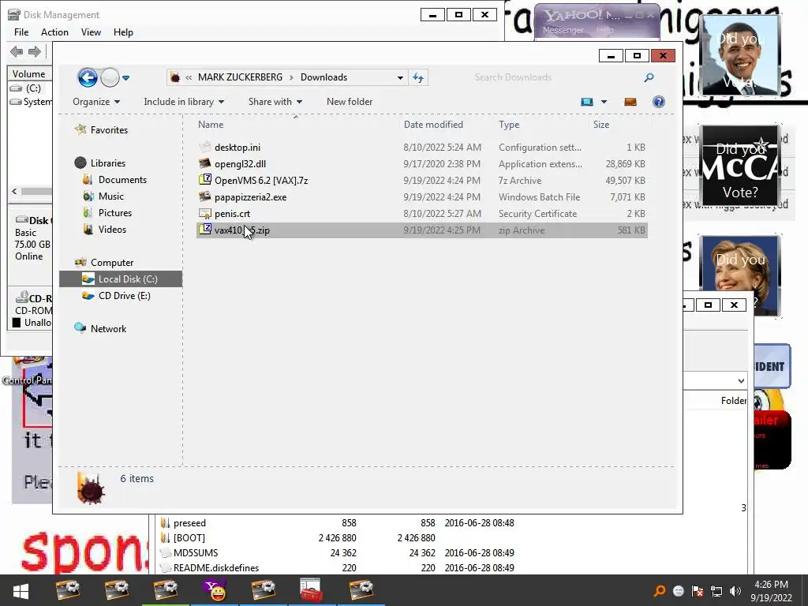Open the Start button
Viewport: 808px width, 606px height.
coord(21,590)
